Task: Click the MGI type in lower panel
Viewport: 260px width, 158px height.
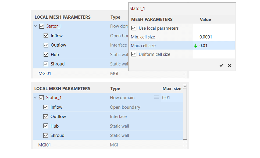Action: (114, 145)
